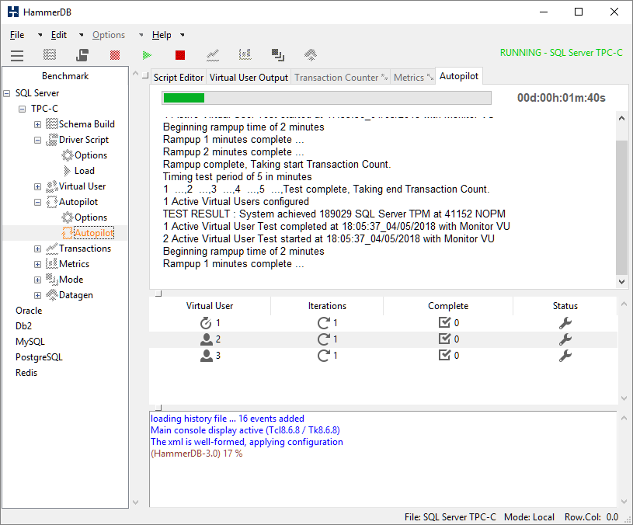633x525 pixels.
Task: Expand the Mode tree node
Action: (37, 280)
